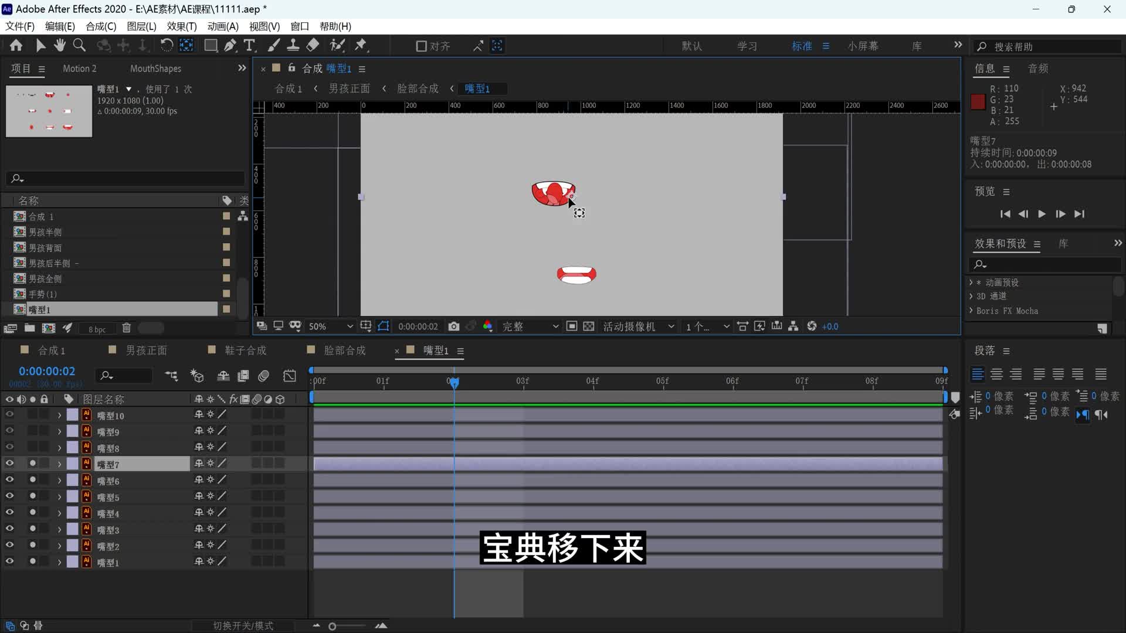Switch to the 小屏幕 workspace
Image resolution: width=1126 pixels, height=633 pixels.
point(863,46)
